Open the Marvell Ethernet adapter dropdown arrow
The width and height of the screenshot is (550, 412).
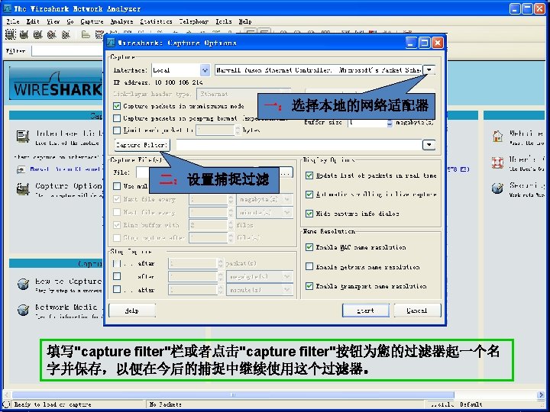pos(429,70)
